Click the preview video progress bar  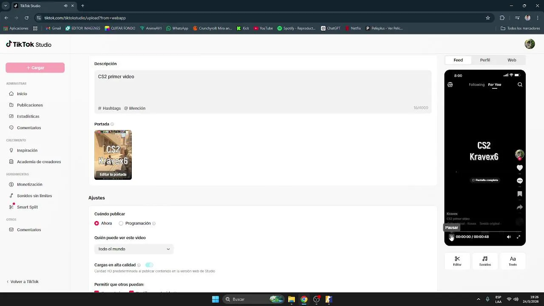coord(485,232)
